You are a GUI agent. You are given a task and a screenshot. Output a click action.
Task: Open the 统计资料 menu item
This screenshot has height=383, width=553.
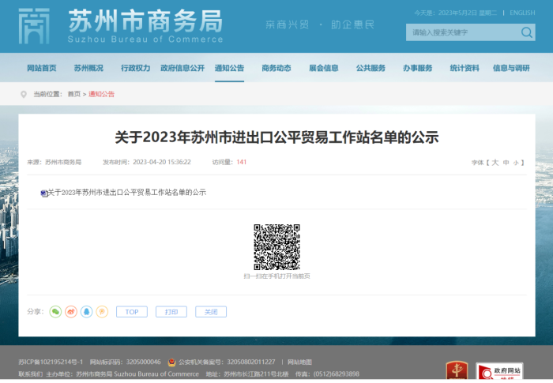tap(465, 68)
